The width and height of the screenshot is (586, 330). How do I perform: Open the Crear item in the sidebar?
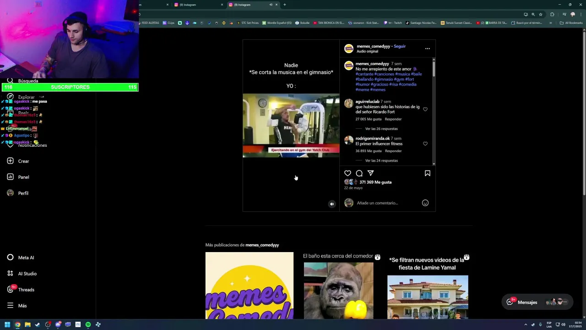(x=18, y=161)
